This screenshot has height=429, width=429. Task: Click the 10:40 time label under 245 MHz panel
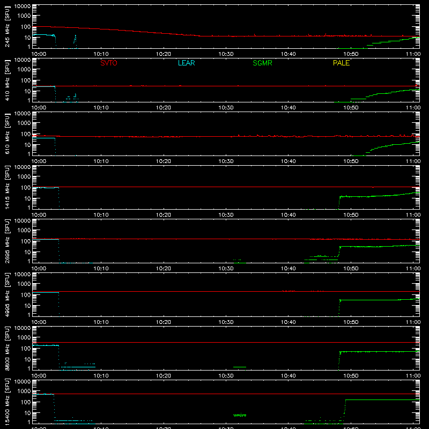[x=289, y=54]
